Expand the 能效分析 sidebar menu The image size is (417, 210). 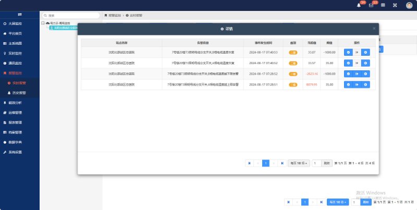coord(16,103)
